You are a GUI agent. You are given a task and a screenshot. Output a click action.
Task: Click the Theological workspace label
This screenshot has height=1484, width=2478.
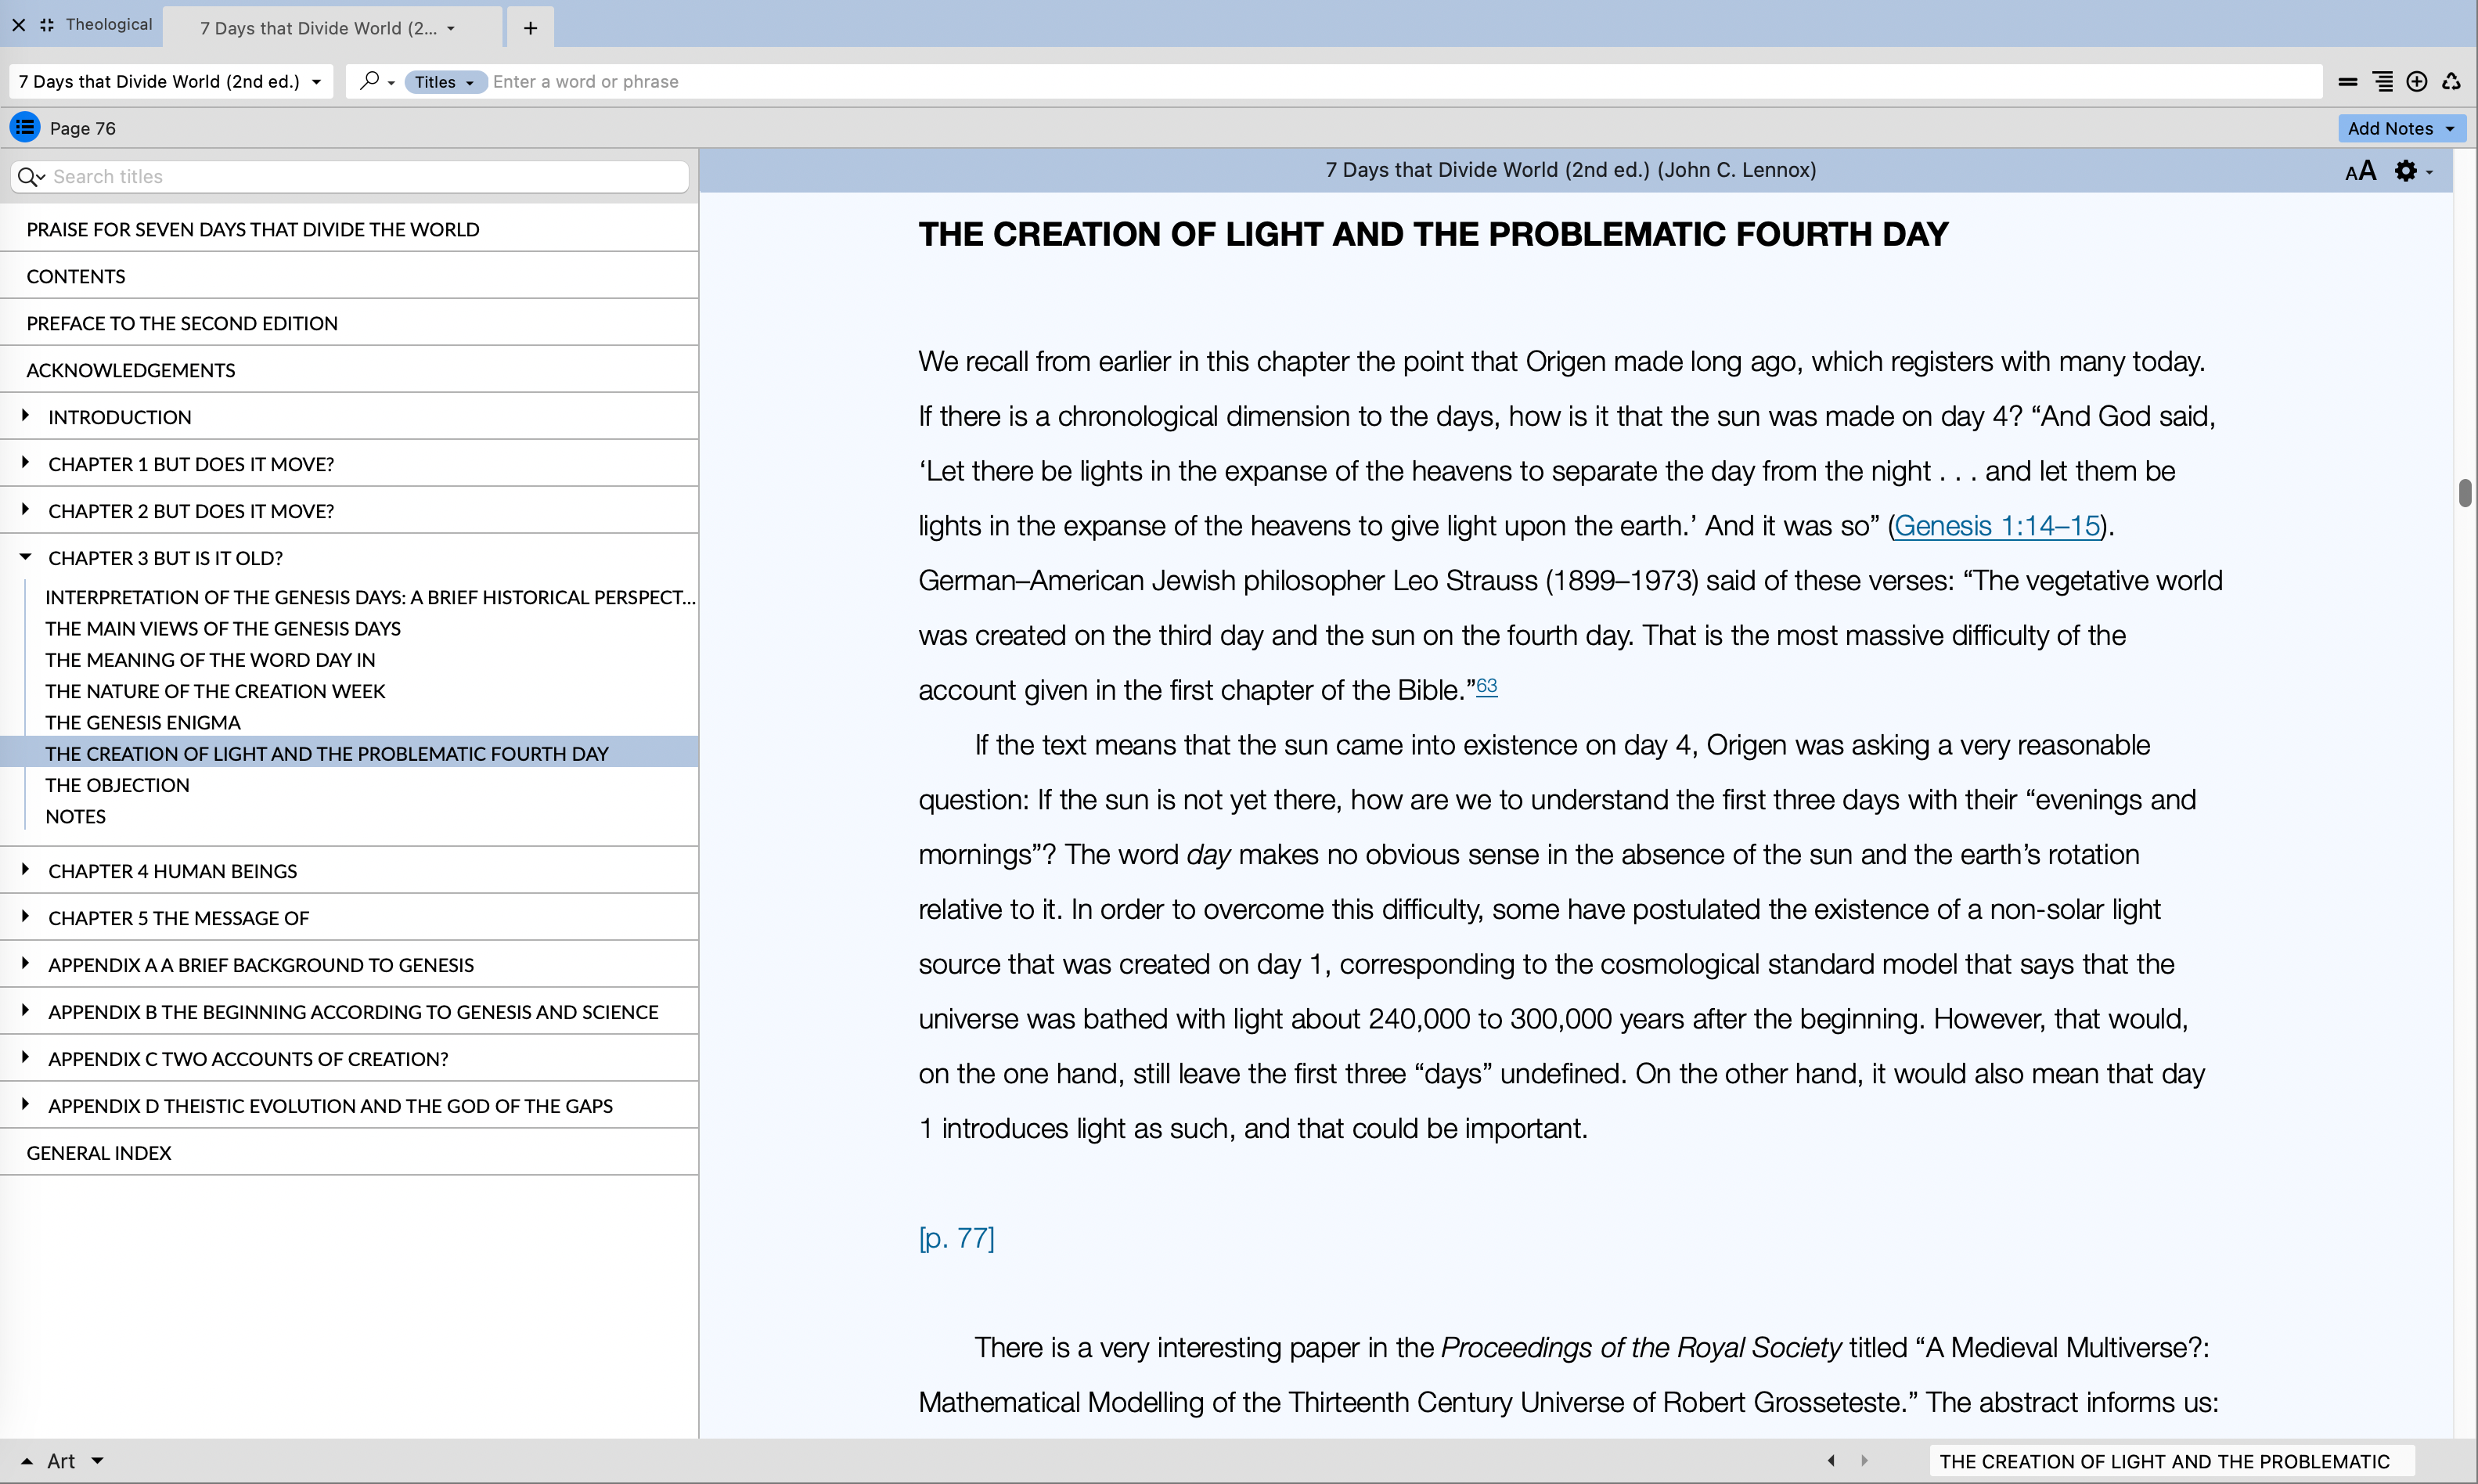109,25
